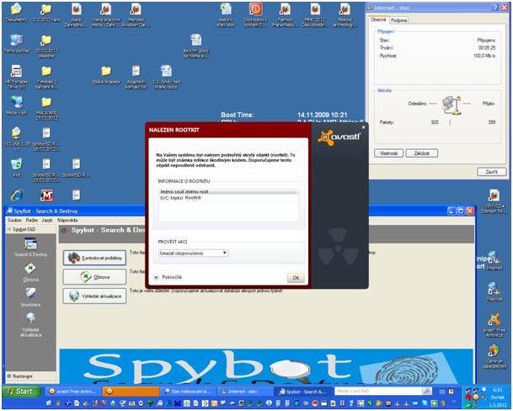513x411 pixels.
Task: Open the Jazyk menu in Spybot
Action: [47, 220]
